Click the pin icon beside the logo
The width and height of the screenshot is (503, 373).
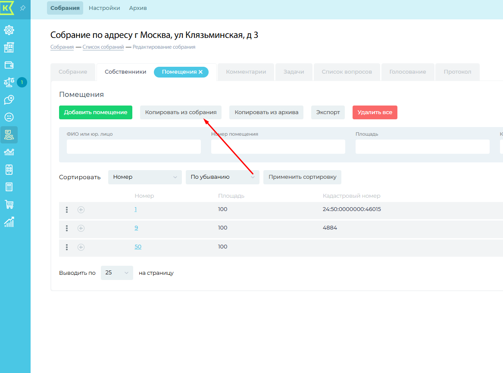pyautogui.click(x=22, y=8)
